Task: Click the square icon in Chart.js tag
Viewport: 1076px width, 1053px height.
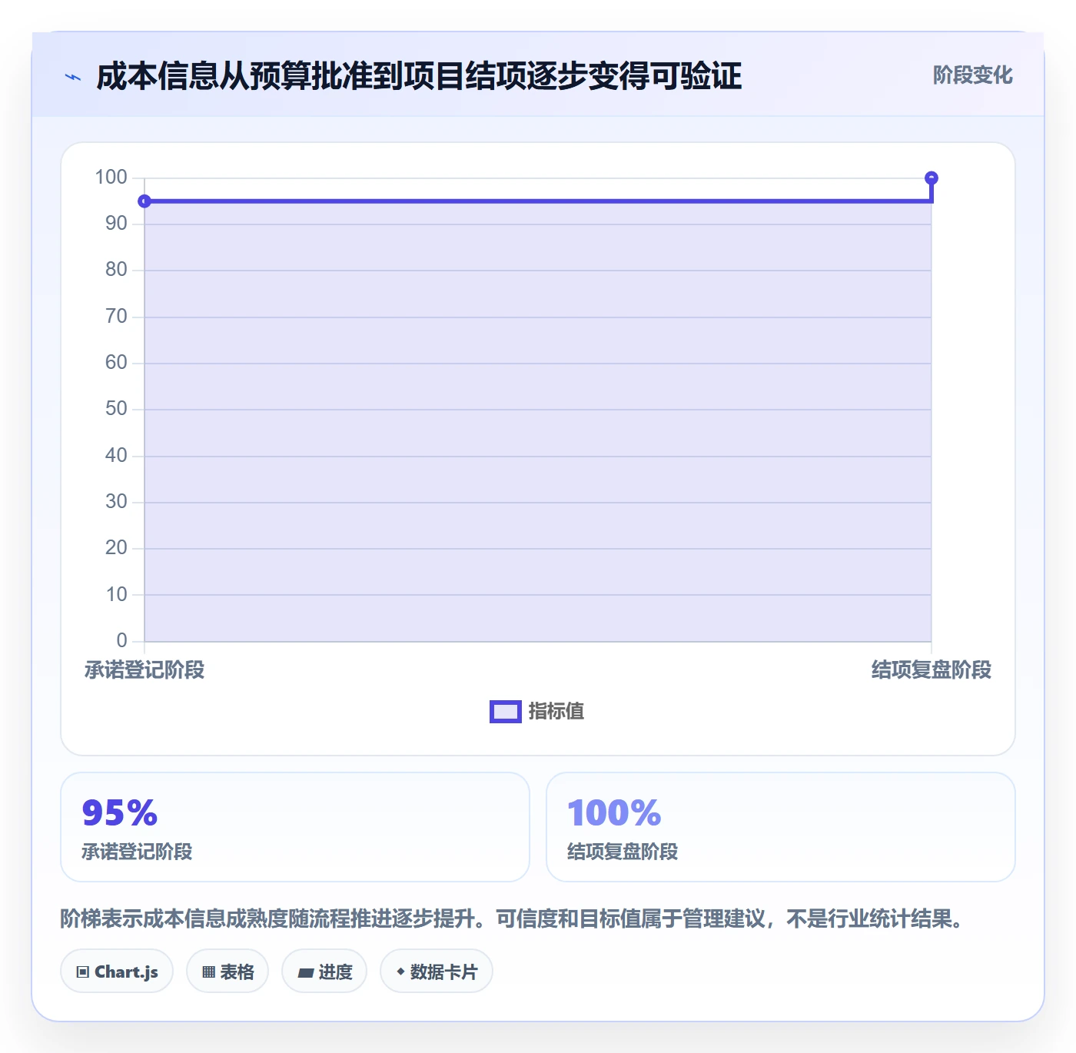Action: click(83, 972)
